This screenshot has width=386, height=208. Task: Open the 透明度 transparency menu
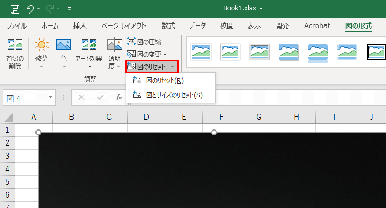click(x=114, y=53)
